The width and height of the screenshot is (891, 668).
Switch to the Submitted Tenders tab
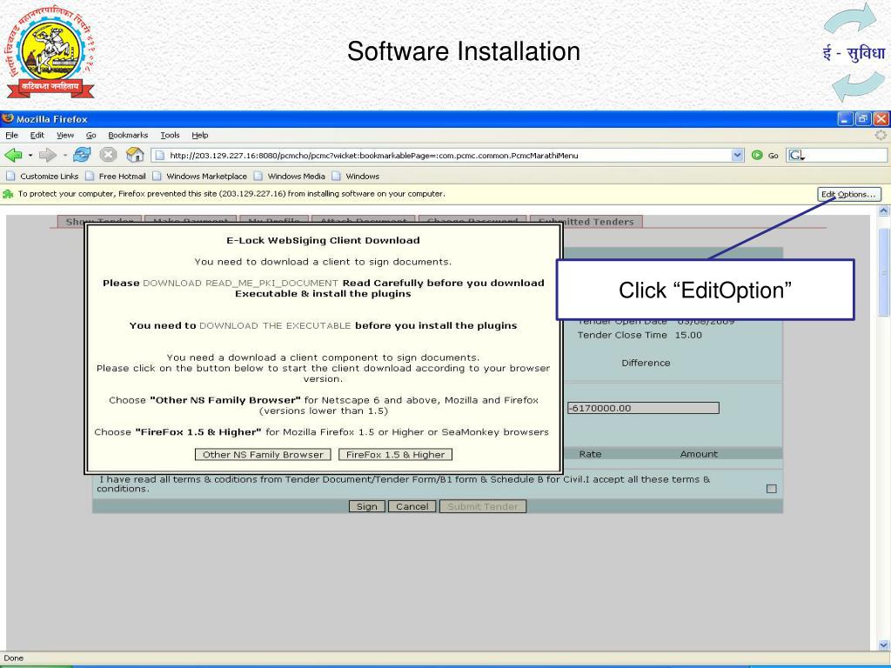pyautogui.click(x=586, y=222)
